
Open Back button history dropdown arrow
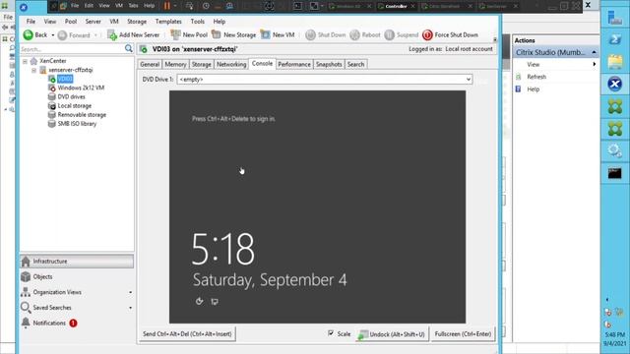pyautogui.click(x=52, y=35)
